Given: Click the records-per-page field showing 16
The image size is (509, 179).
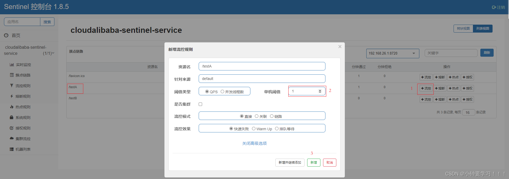Looking at the screenshot, I should click(x=468, y=113).
